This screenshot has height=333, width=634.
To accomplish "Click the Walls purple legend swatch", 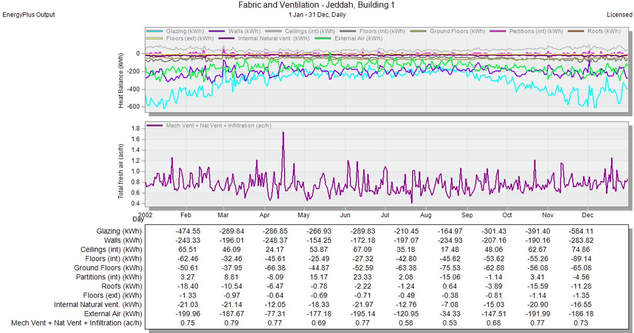I will 216,31.
